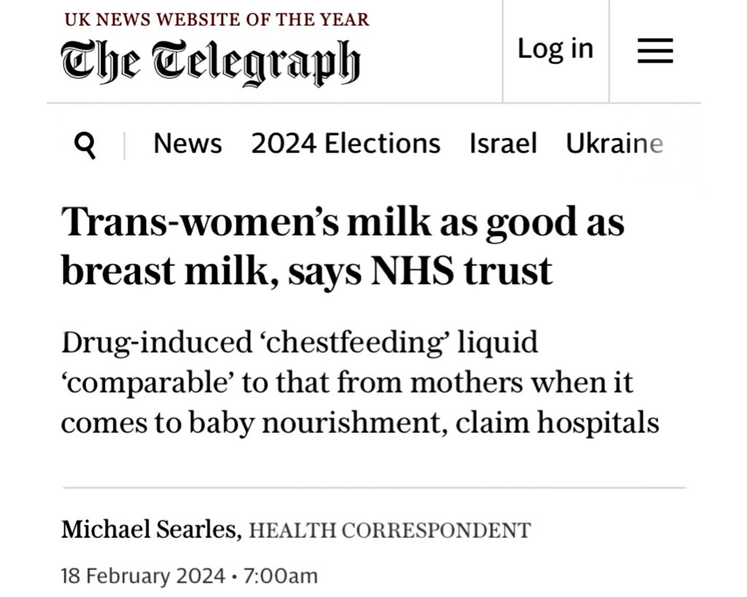Open author Michael Searles' profile link
The image size is (747, 597).
point(150,530)
